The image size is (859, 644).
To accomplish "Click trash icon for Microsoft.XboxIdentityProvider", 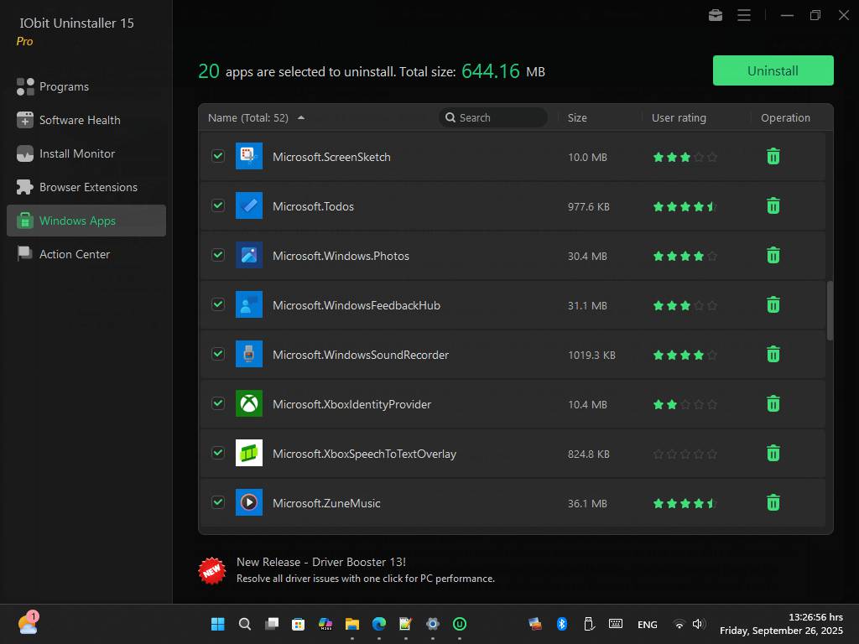I will click(x=773, y=403).
